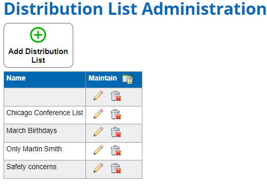Viewport: 267px width, 190px height.
Task: Click the green plus Add Distribution List icon
Action: [38, 35]
